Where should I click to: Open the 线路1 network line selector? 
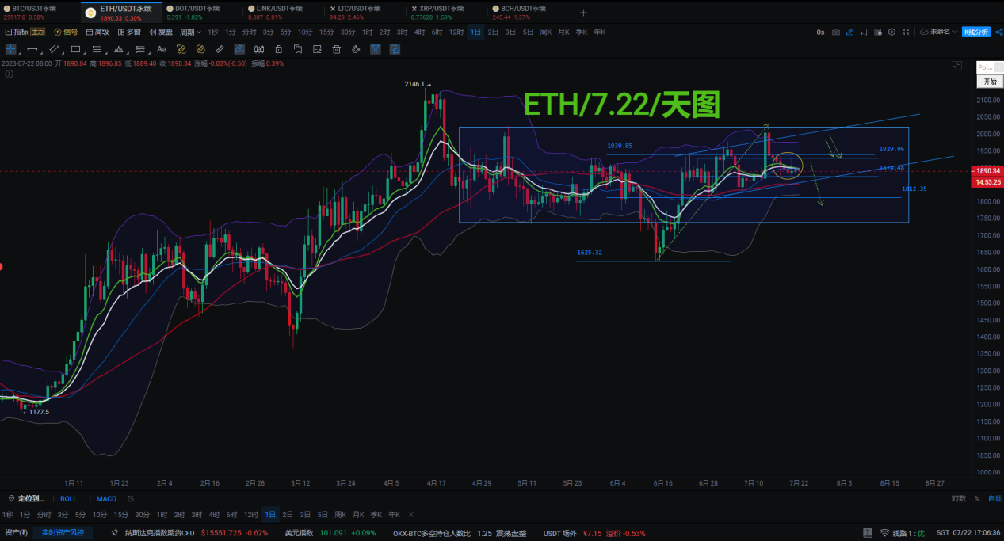[903, 533]
